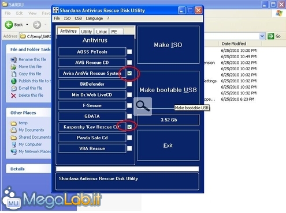The width and height of the screenshot is (286, 213).
Task: Click the My Computer icon in Other Places
Action: (x=13, y=144)
